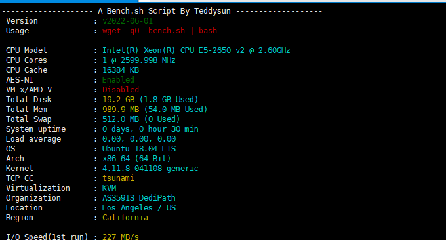Click the 'Total Disk' label
Viewport: 446px width, 240px height.
click(29, 100)
